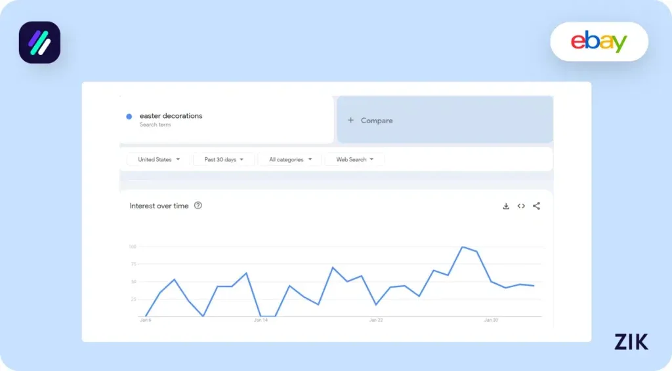Open help icon beside Interest over time
The height and width of the screenshot is (371, 672).
coord(198,206)
